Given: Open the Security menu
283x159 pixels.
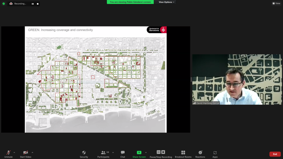Looking at the screenshot, I should click(84, 153).
